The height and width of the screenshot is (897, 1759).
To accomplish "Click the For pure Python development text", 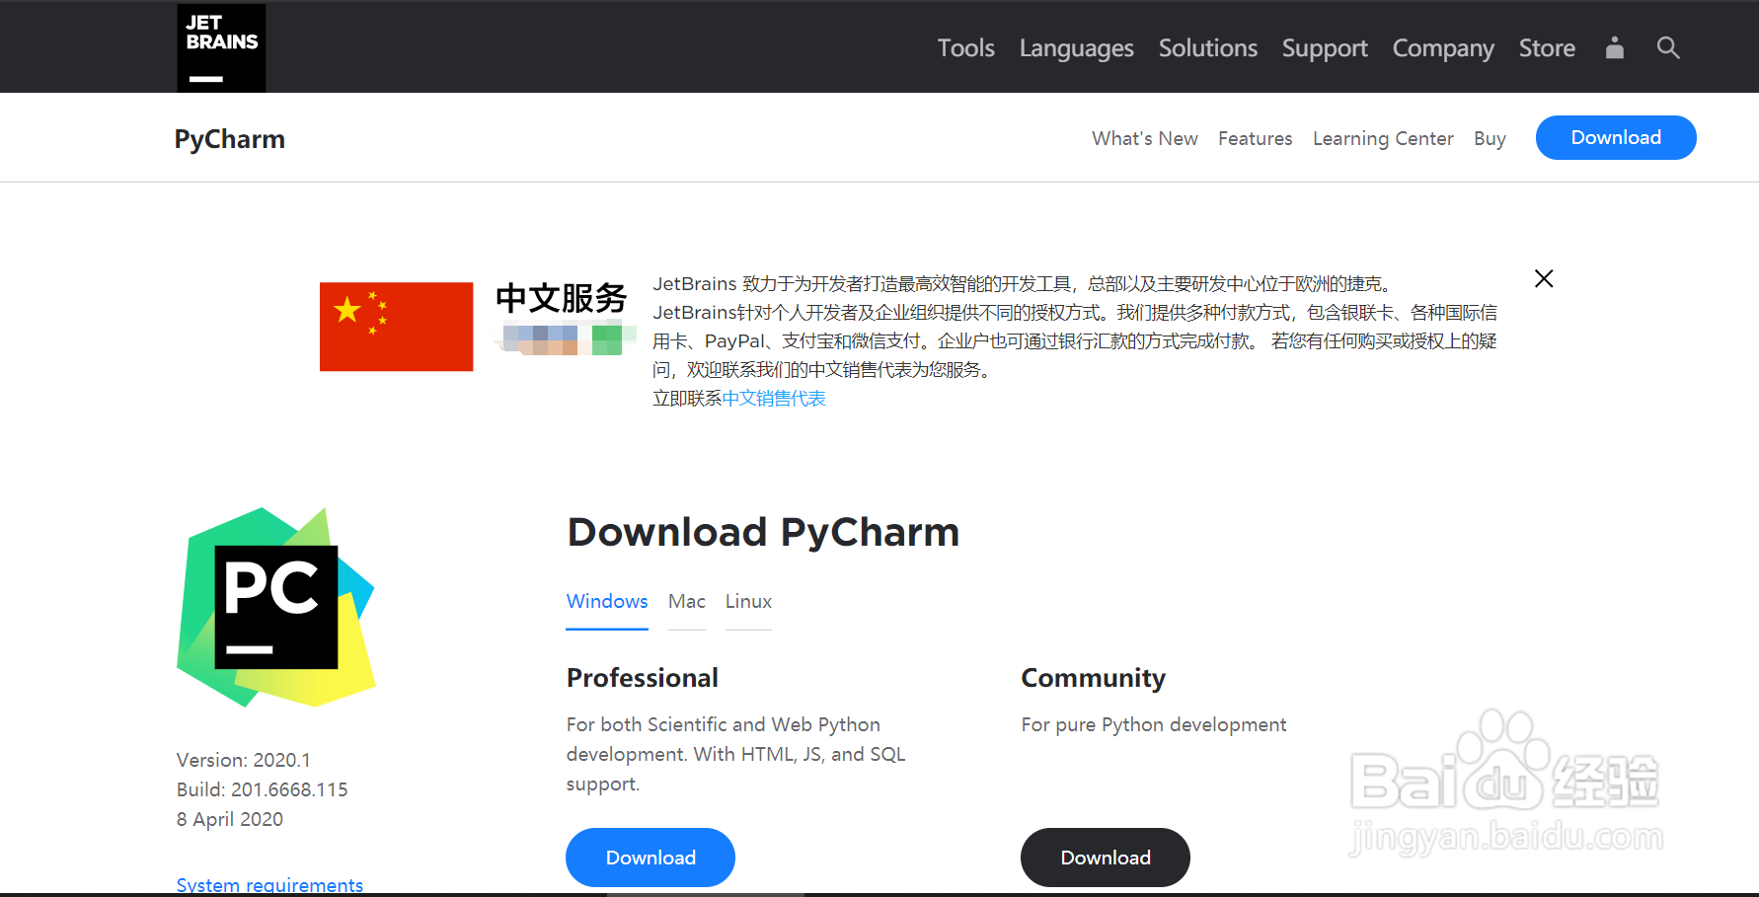I will (x=1154, y=724).
